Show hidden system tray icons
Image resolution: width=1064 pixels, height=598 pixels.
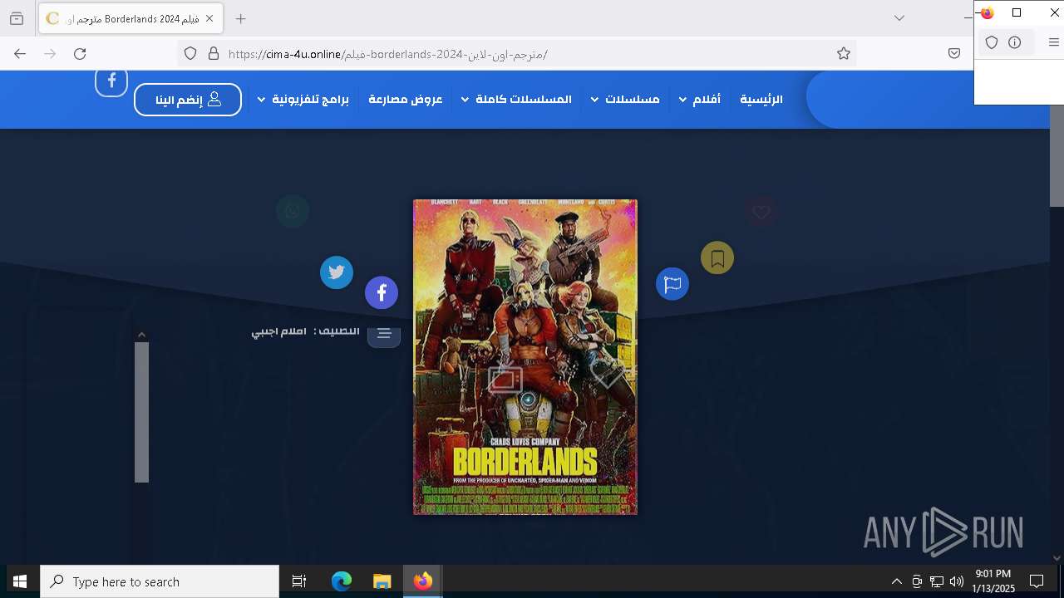(896, 581)
